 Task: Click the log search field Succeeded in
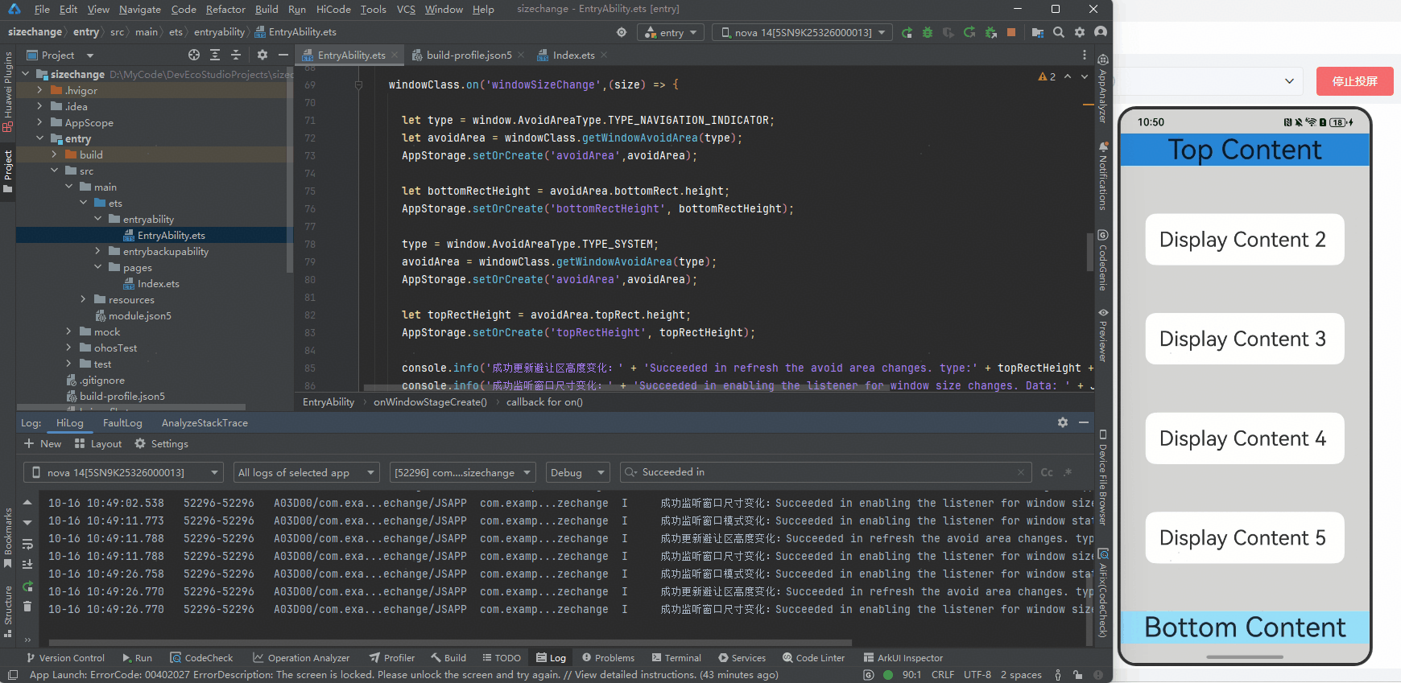[825, 472]
